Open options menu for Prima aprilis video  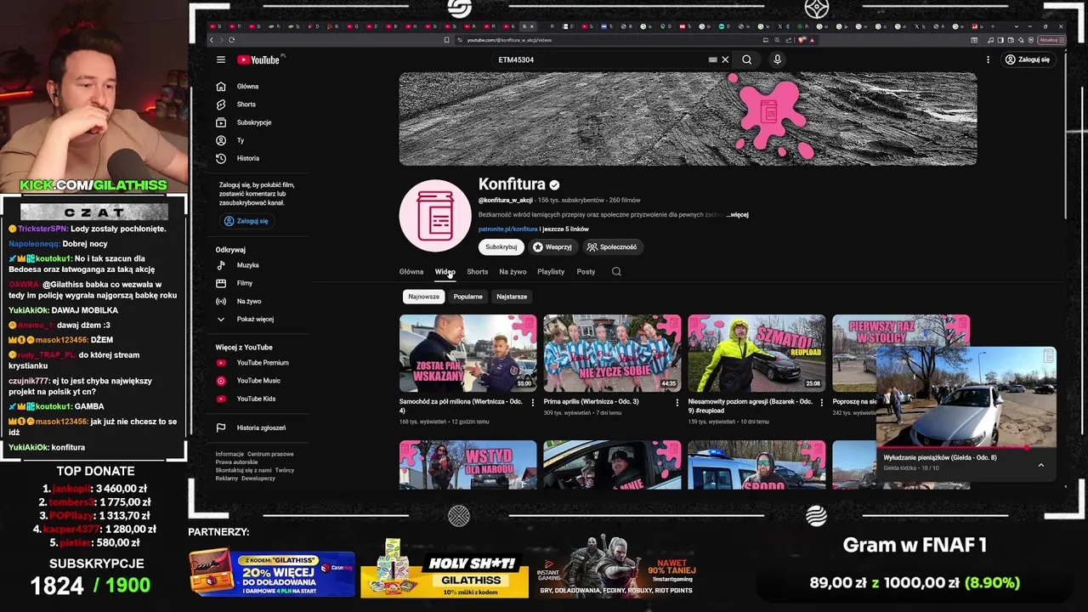[x=677, y=402]
